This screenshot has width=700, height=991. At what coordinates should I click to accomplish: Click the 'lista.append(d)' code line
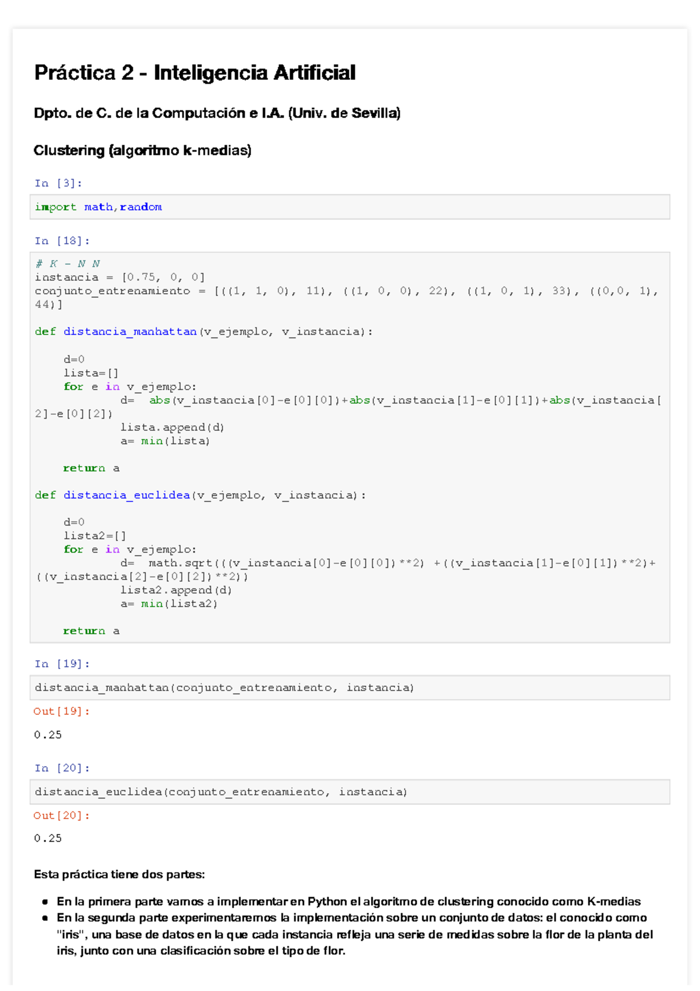(x=172, y=428)
